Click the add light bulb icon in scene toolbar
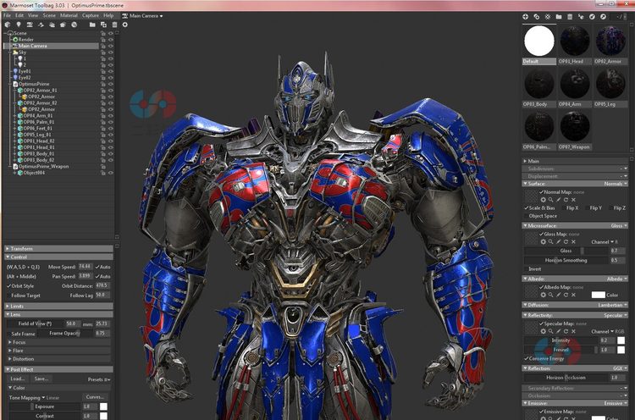635x420 pixels. (x=19, y=25)
